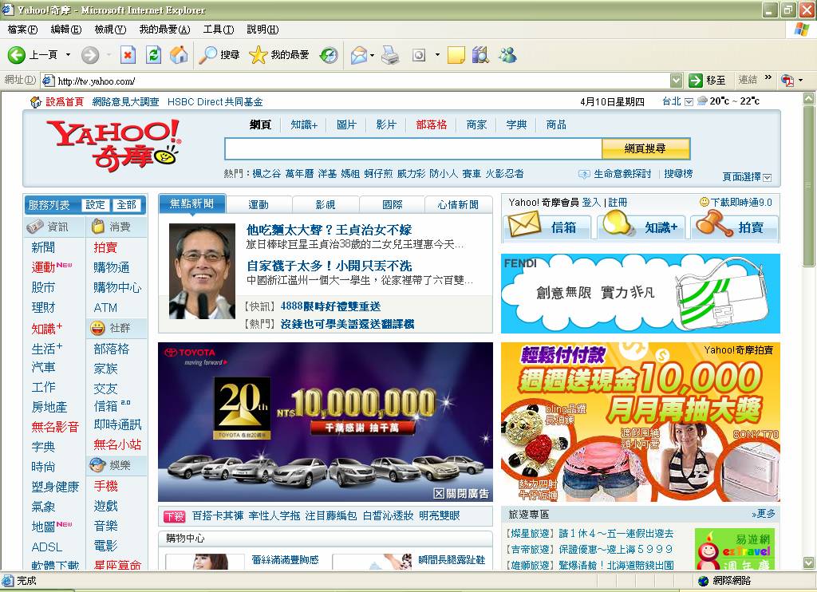Open the 台北 city weather dropdown
The image size is (817, 592).
[x=689, y=101]
